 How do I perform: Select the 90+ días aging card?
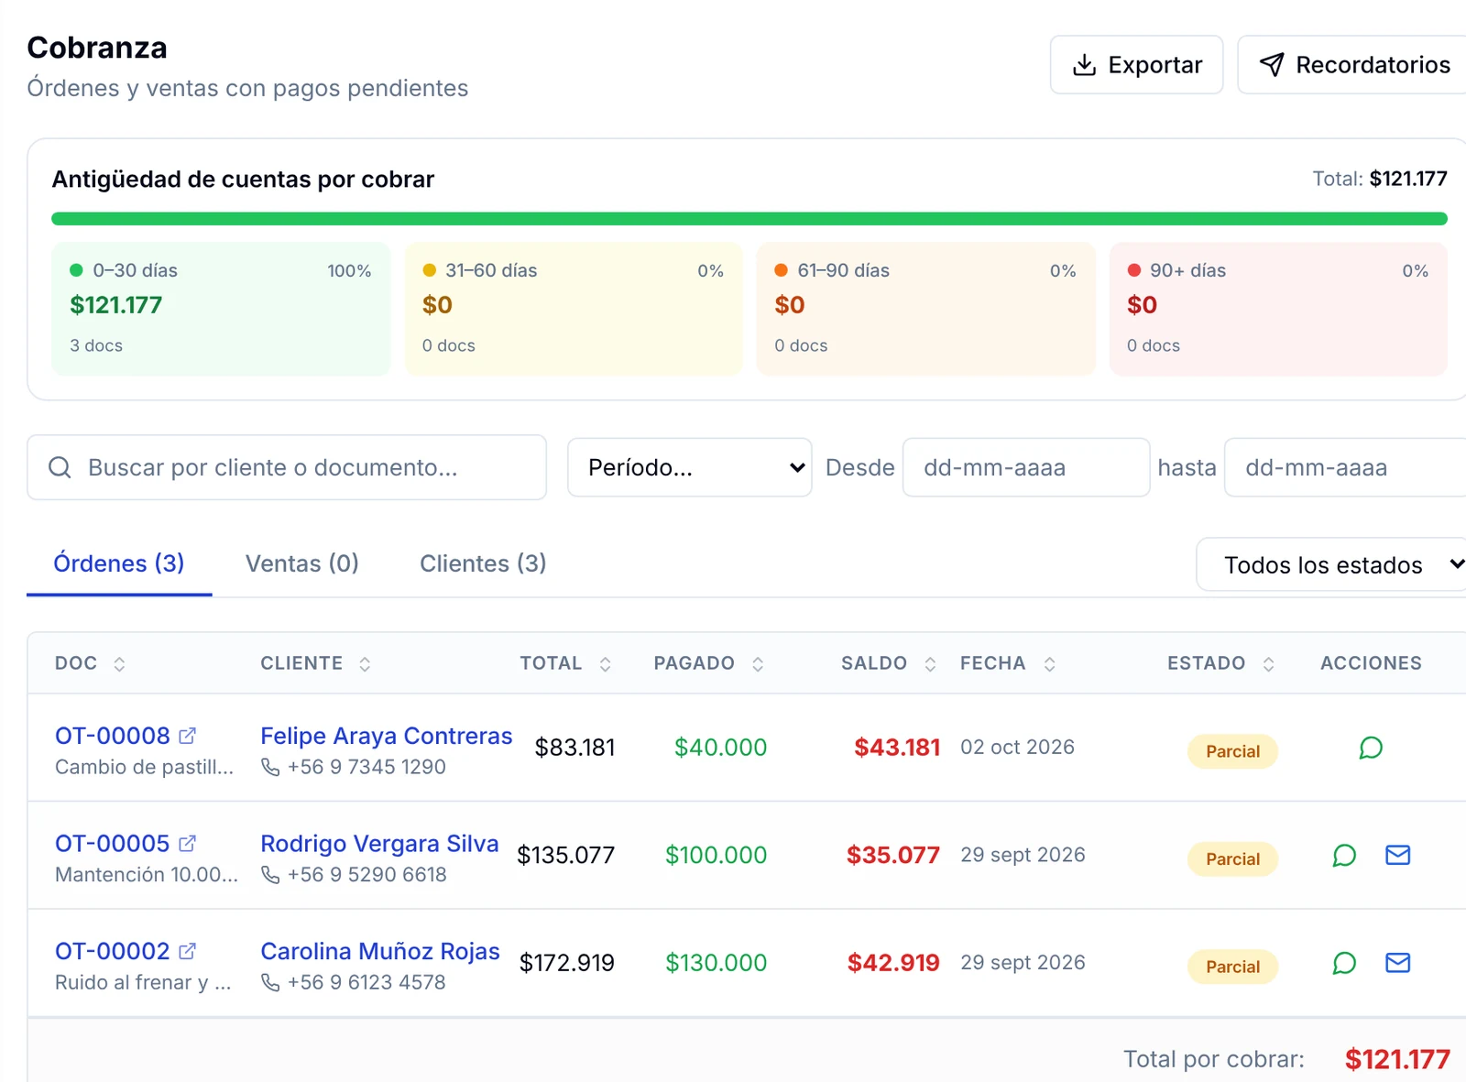pos(1278,309)
